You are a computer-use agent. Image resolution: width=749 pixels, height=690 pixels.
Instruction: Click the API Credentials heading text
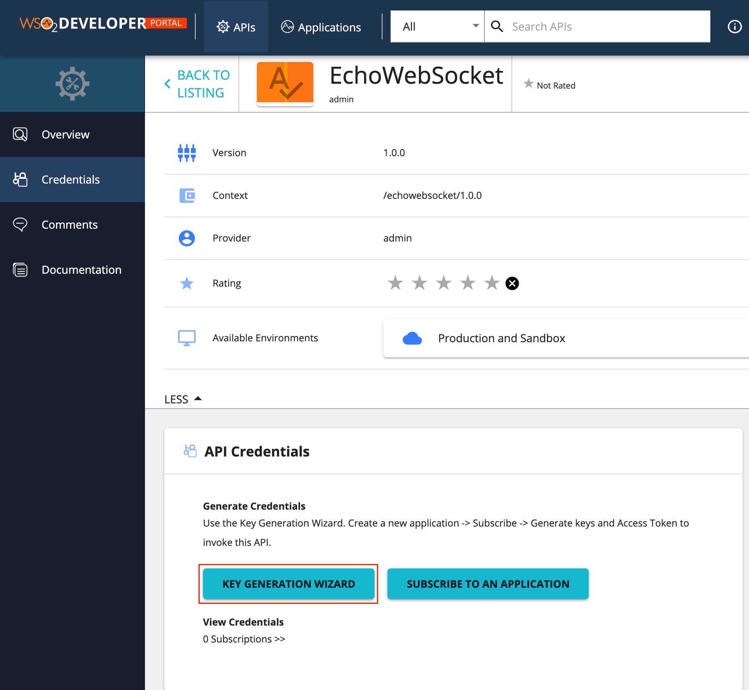pos(257,451)
